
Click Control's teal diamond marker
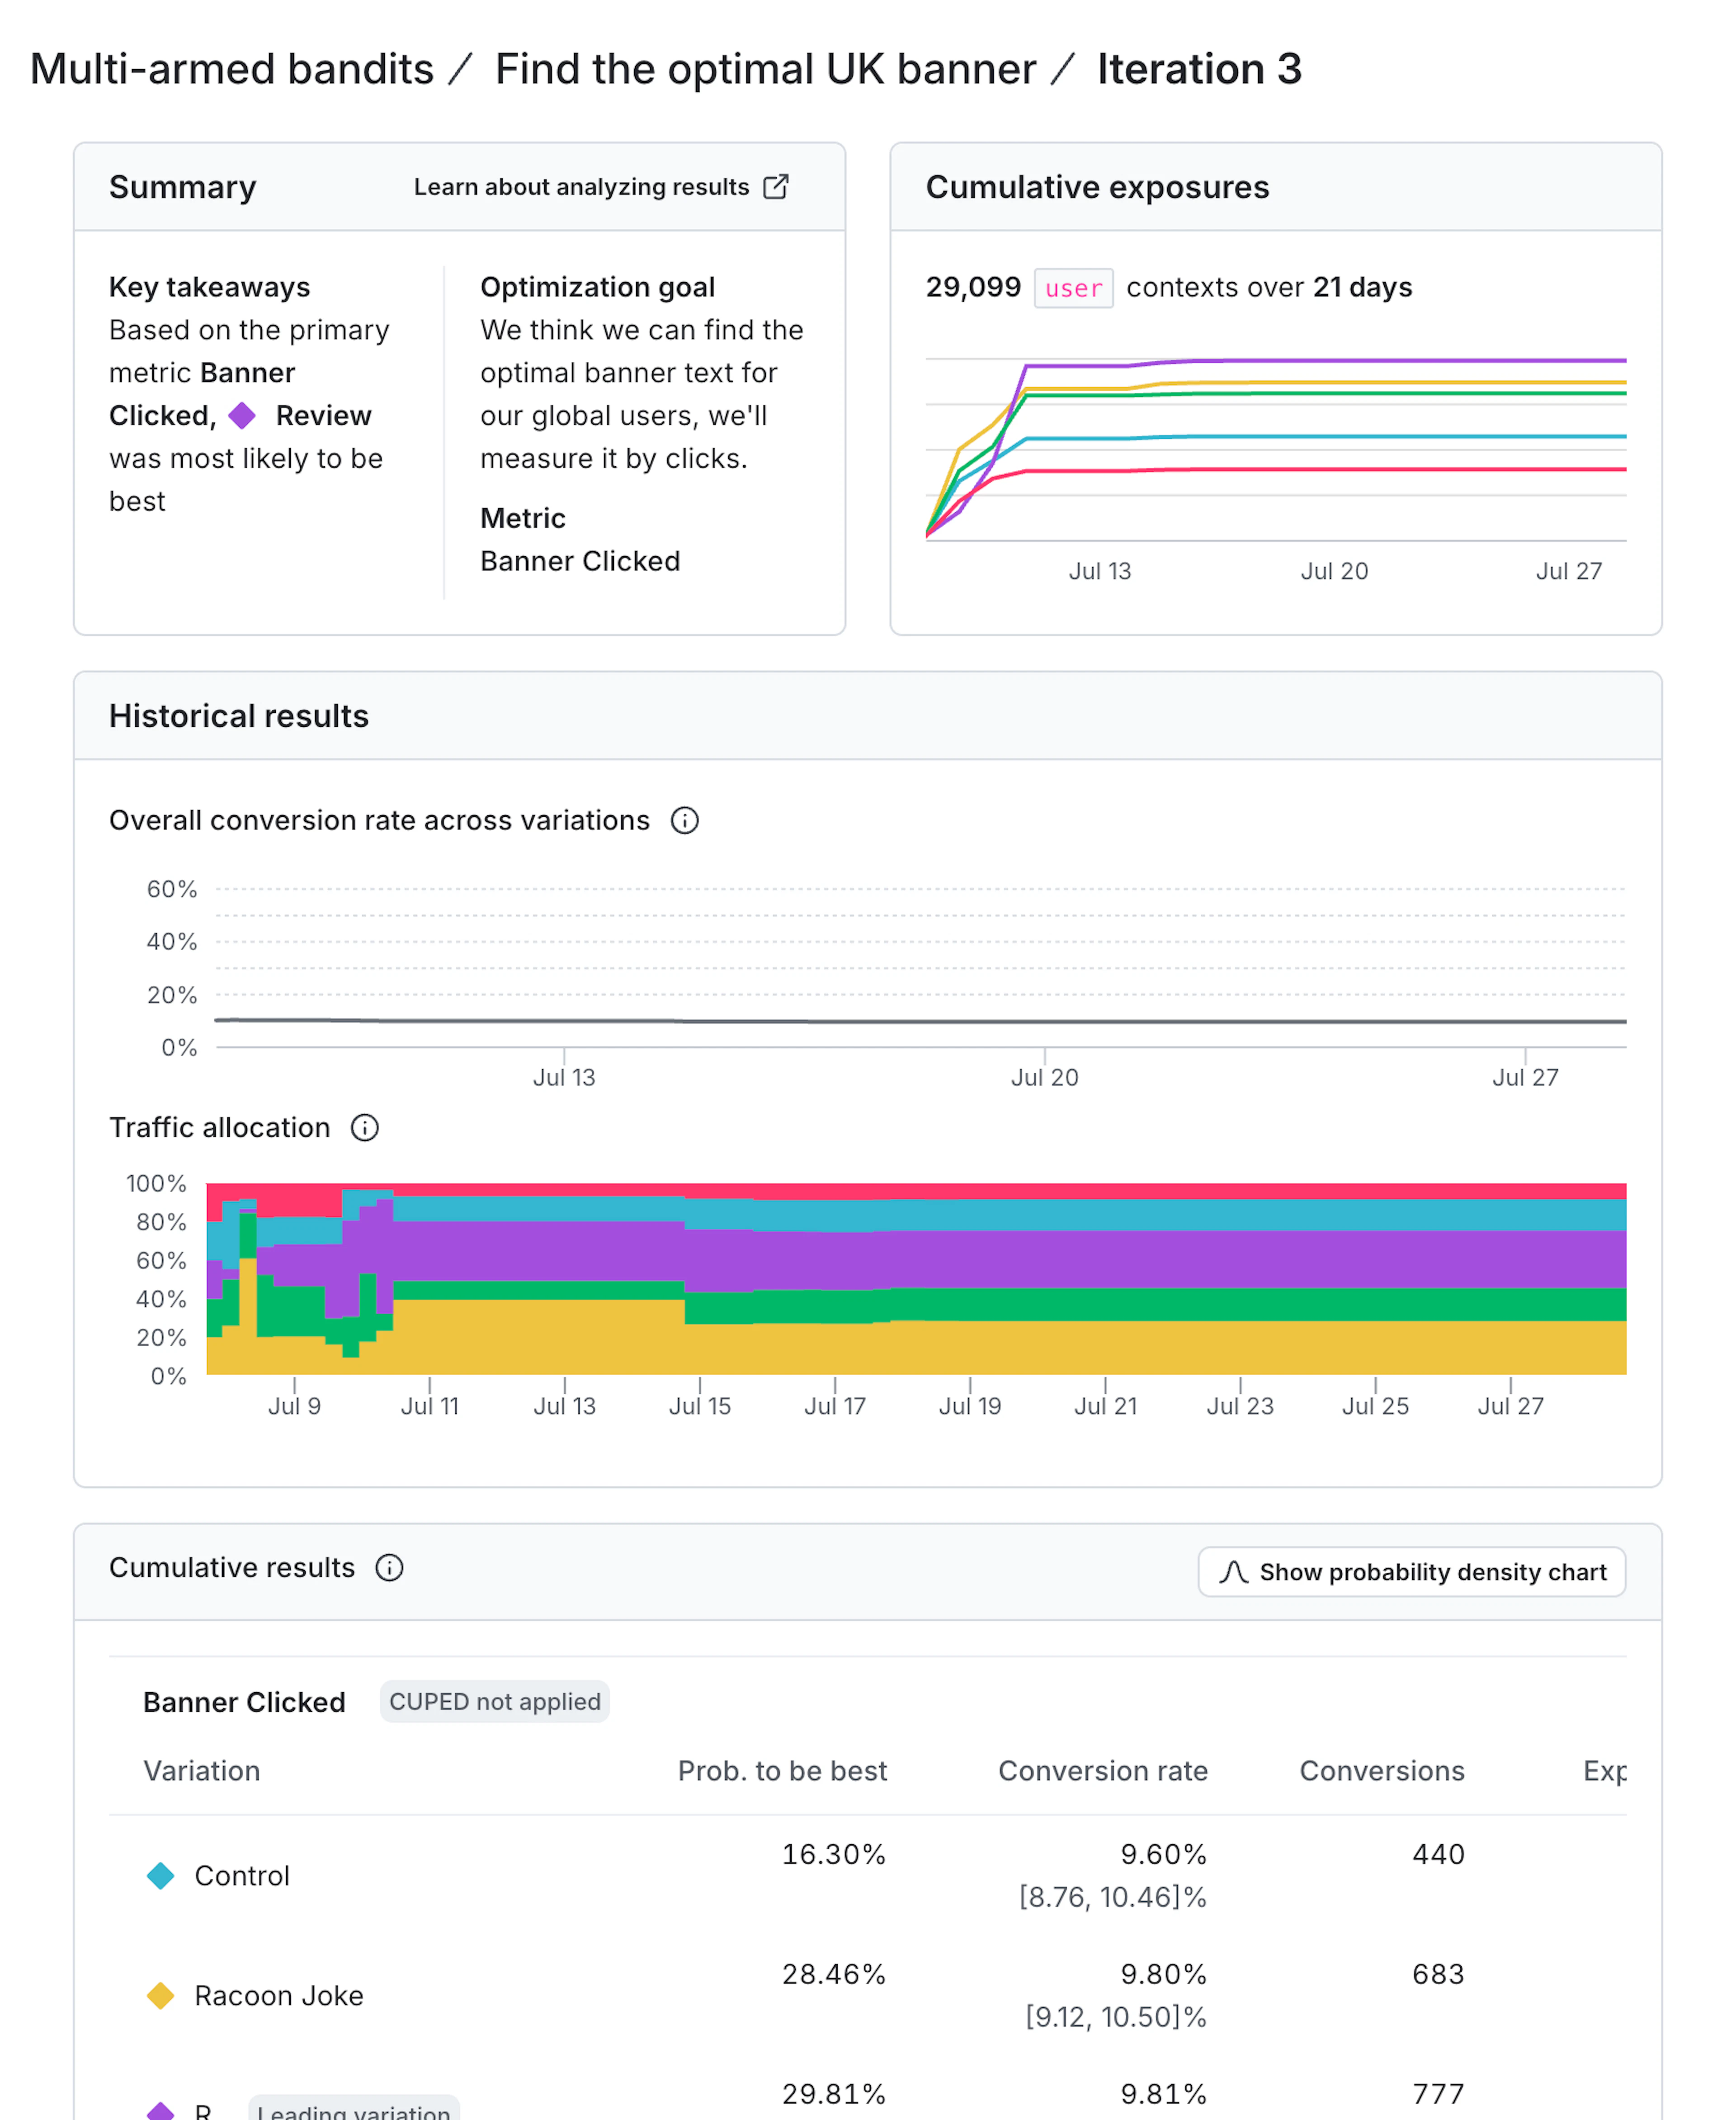[x=162, y=1876]
